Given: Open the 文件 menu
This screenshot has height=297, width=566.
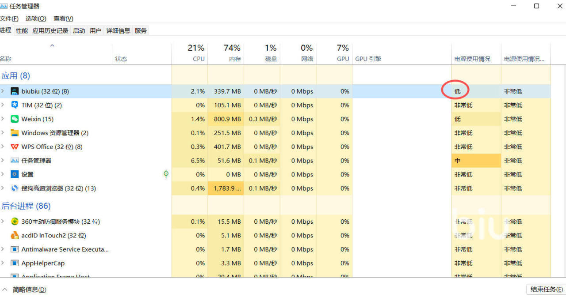Looking at the screenshot, I should 9,19.
